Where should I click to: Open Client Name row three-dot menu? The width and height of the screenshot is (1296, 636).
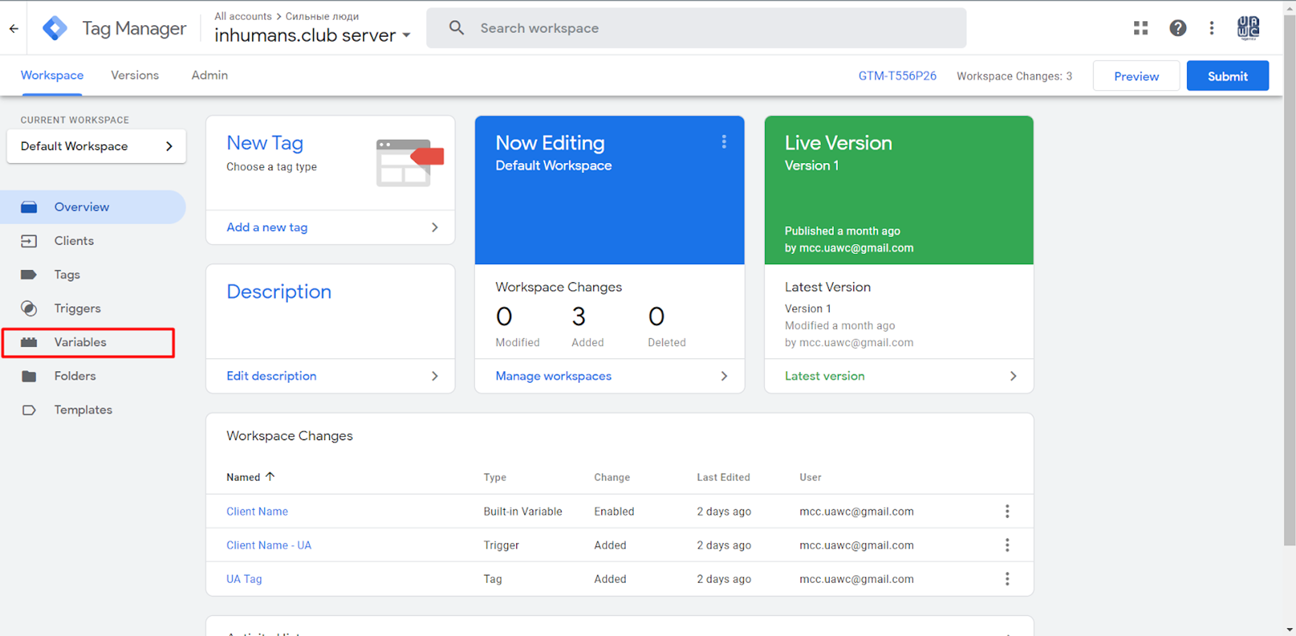coord(1007,511)
